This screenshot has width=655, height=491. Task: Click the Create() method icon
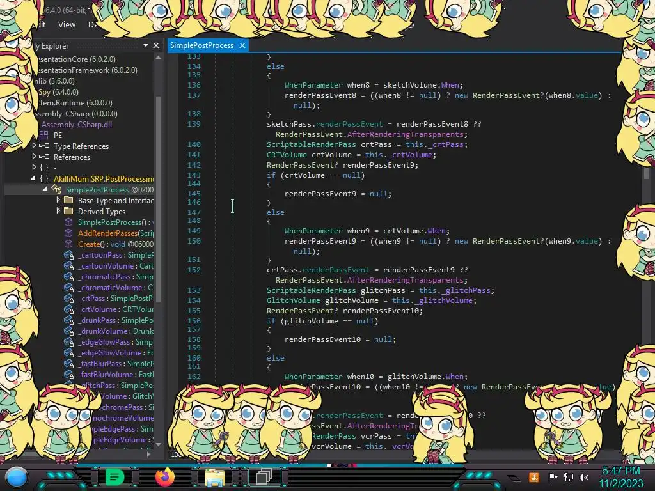click(x=68, y=244)
